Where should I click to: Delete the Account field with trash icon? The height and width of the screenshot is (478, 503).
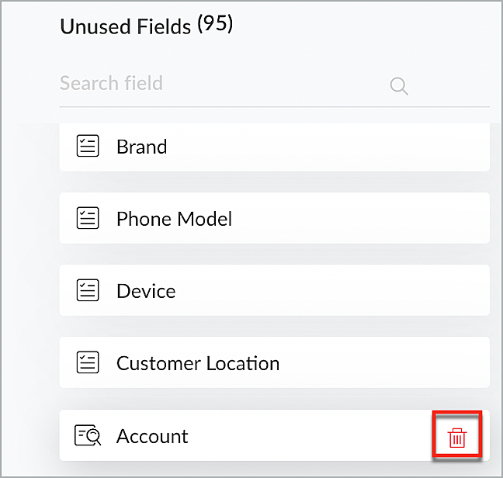point(457,438)
